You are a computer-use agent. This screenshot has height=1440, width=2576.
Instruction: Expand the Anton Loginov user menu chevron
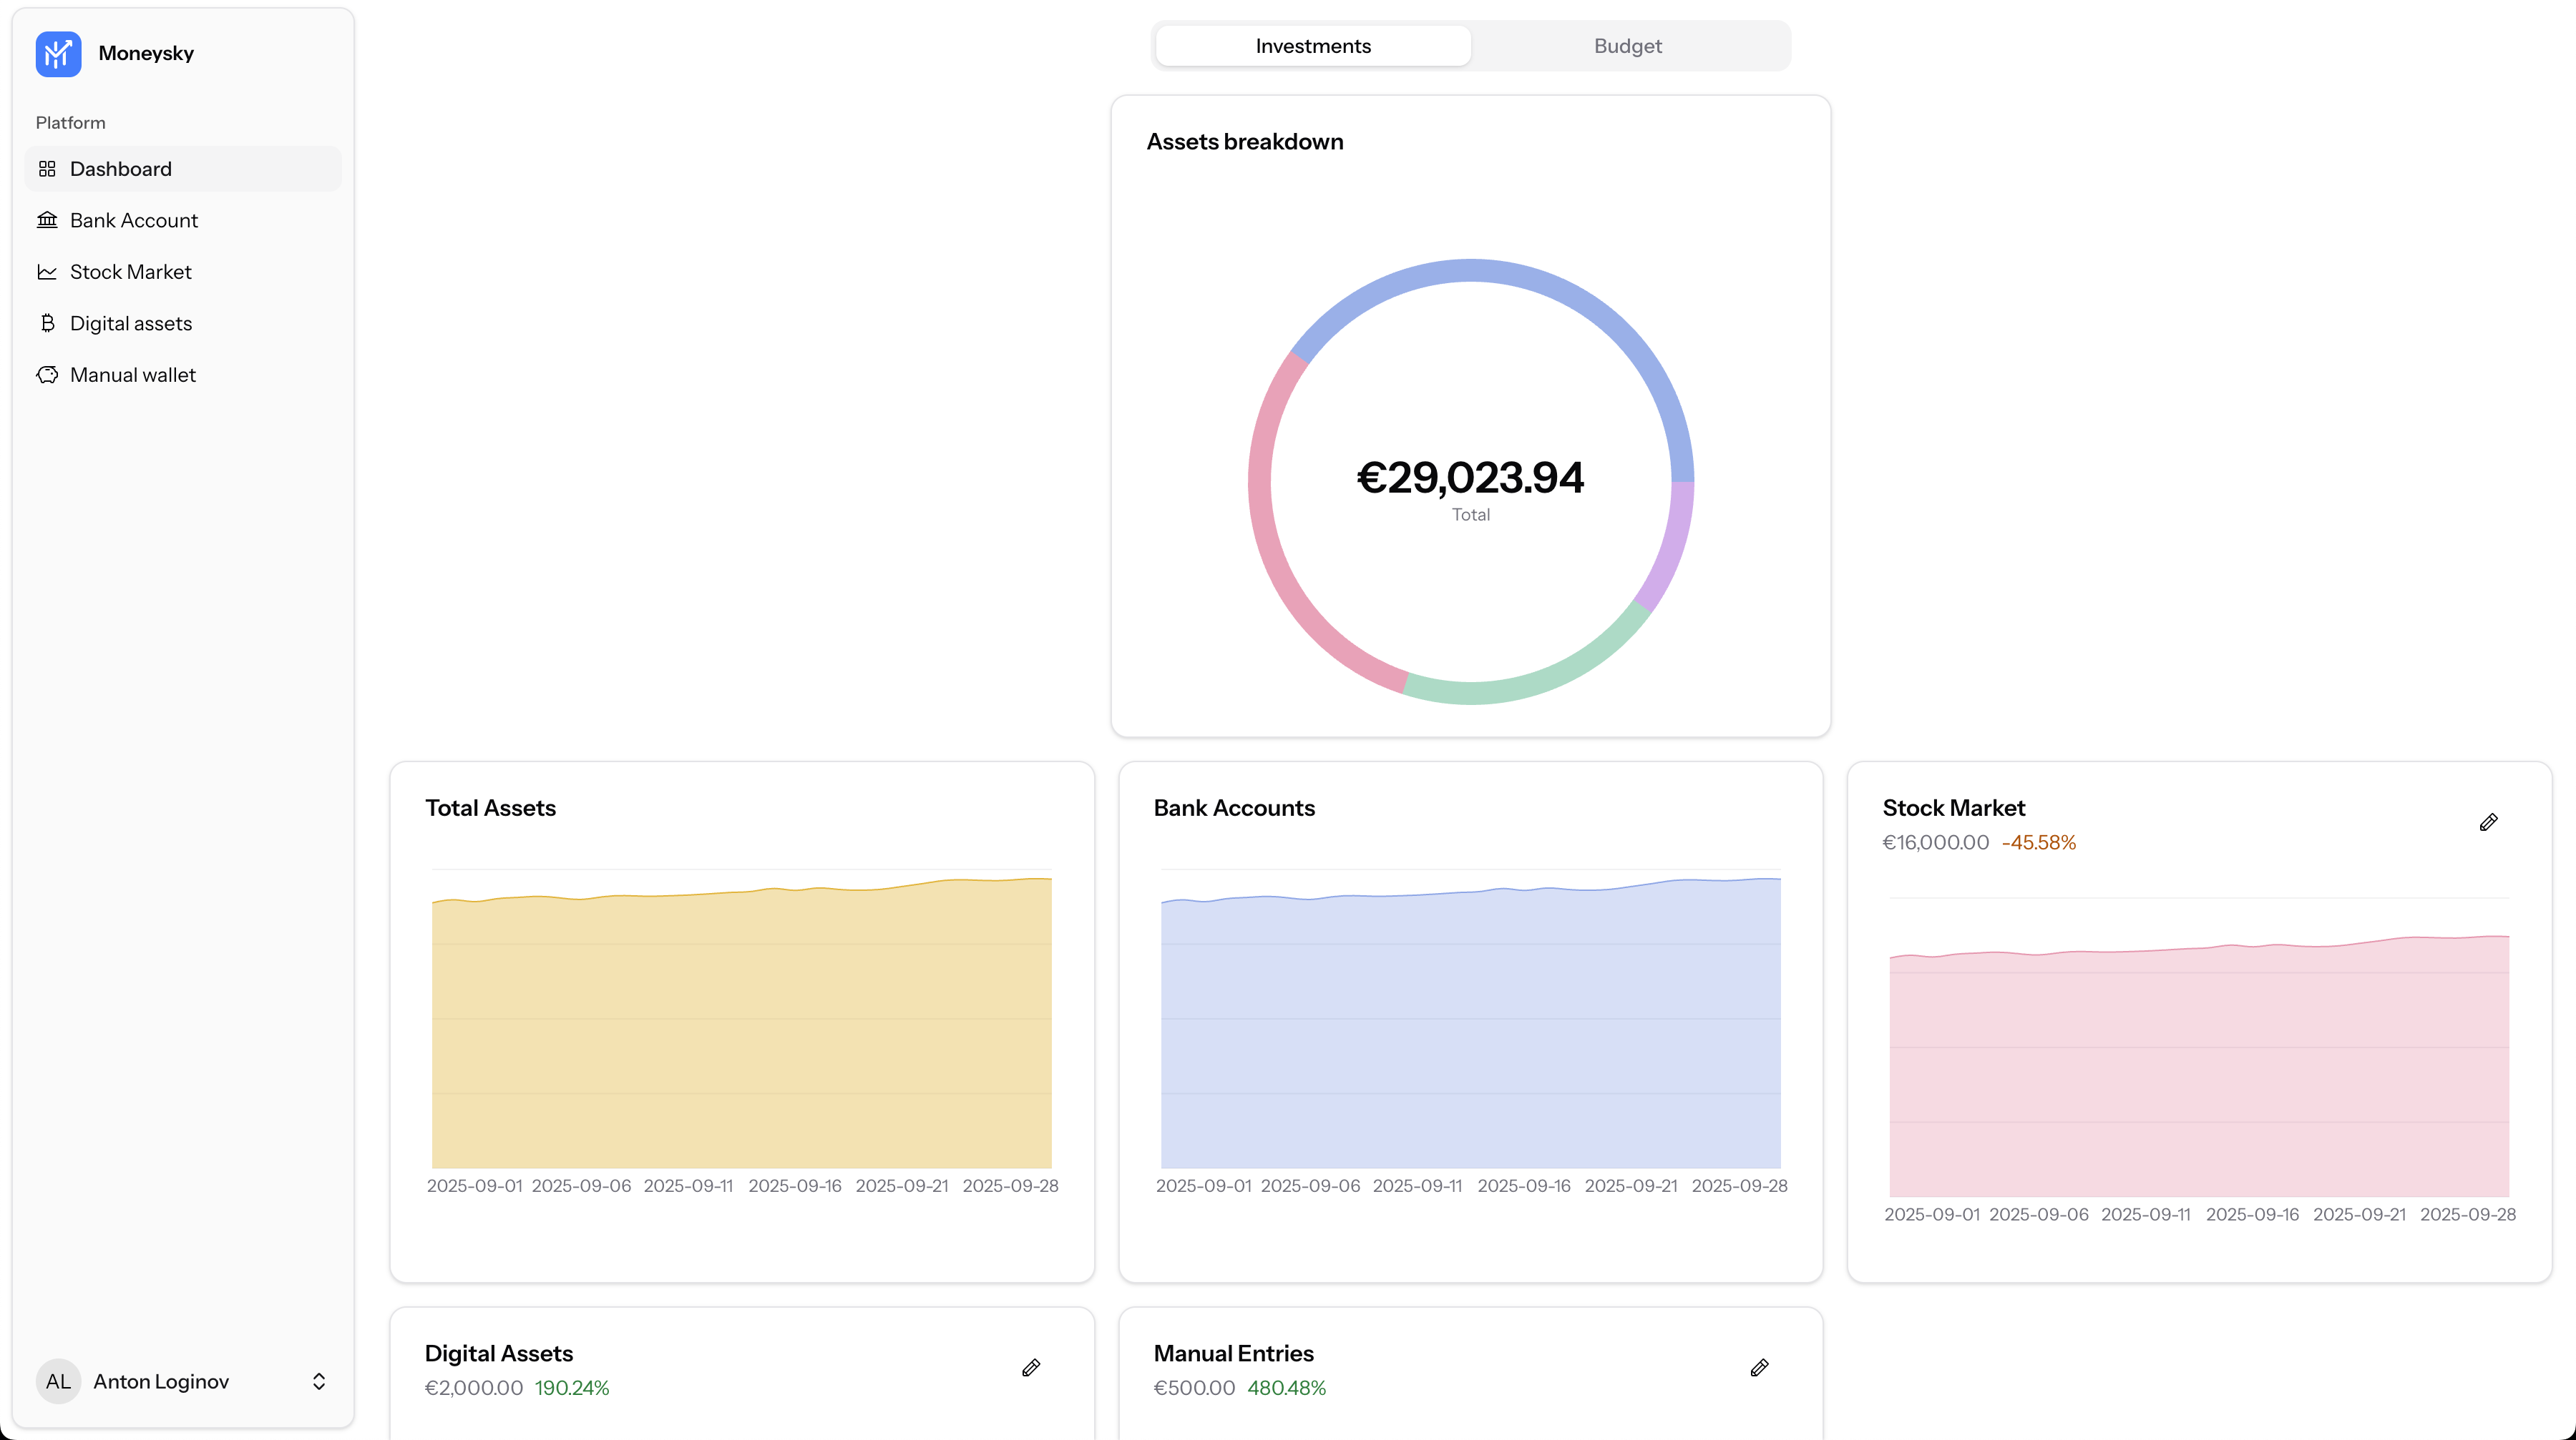tap(319, 1381)
